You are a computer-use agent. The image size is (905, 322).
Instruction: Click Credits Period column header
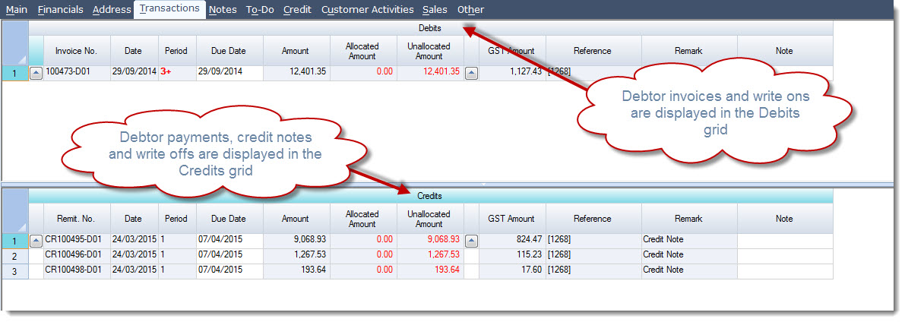click(176, 219)
